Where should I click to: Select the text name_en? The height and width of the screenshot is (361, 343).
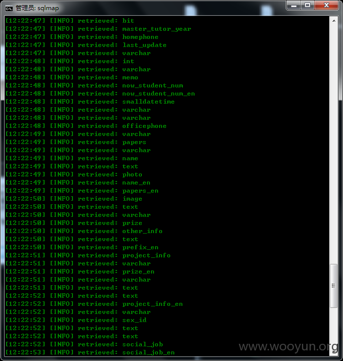point(136,183)
